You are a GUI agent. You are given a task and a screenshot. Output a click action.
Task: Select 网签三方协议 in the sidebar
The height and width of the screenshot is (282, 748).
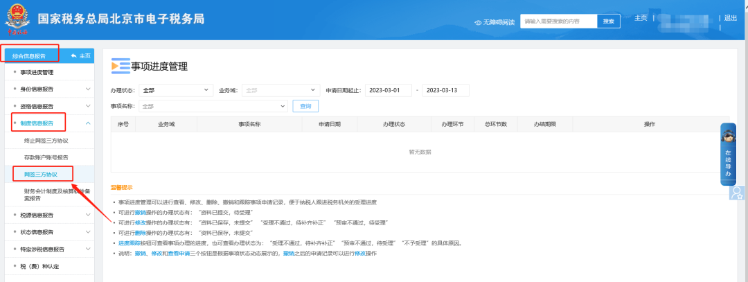tap(42, 174)
